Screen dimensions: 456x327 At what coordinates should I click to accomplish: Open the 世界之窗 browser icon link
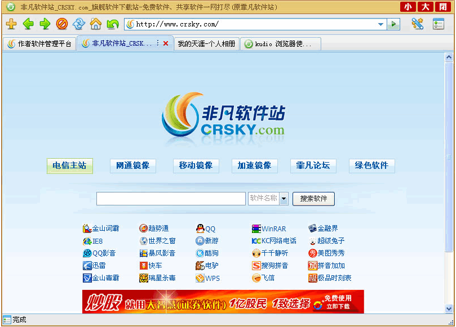tap(157, 241)
